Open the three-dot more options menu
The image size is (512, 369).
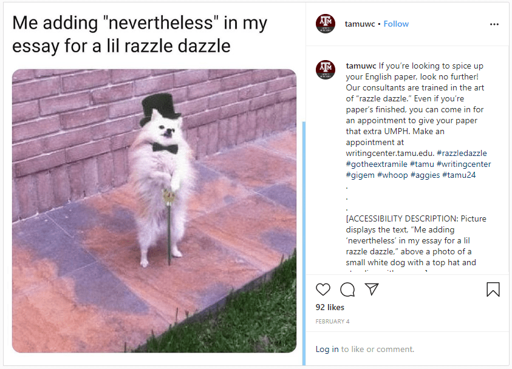494,24
